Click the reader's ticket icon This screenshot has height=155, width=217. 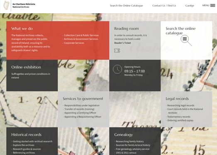tap(117, 50)
